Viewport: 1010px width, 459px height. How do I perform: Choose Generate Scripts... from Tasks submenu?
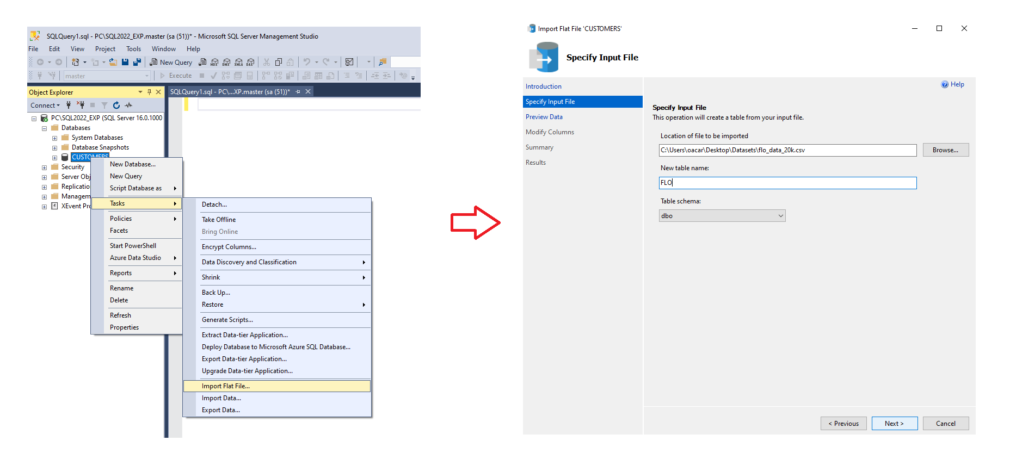click(277, 320)
